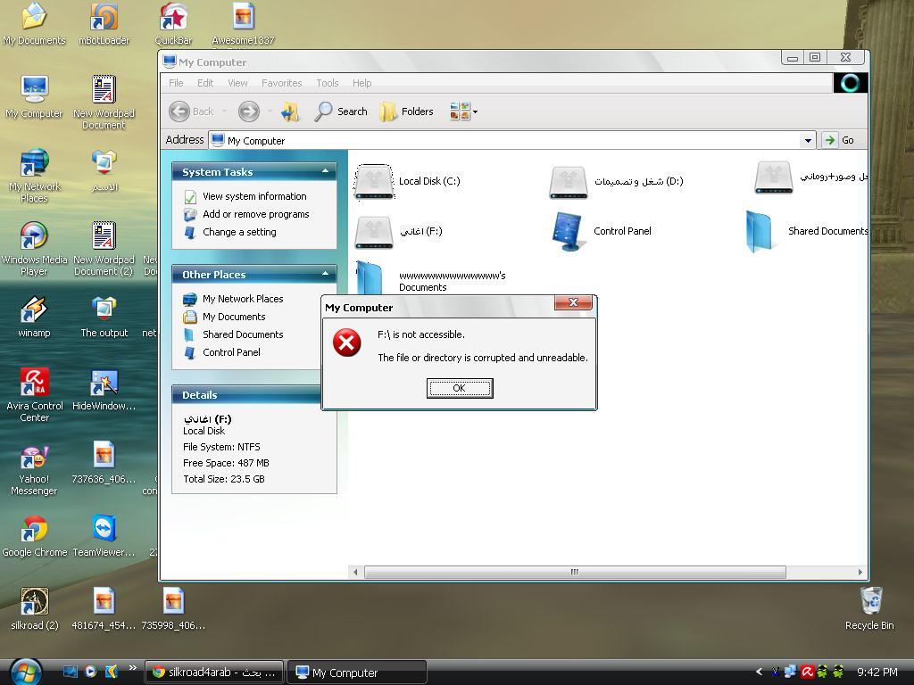Select Awesome1337 desktop icon
914x685 pixels.
point(243,24)
